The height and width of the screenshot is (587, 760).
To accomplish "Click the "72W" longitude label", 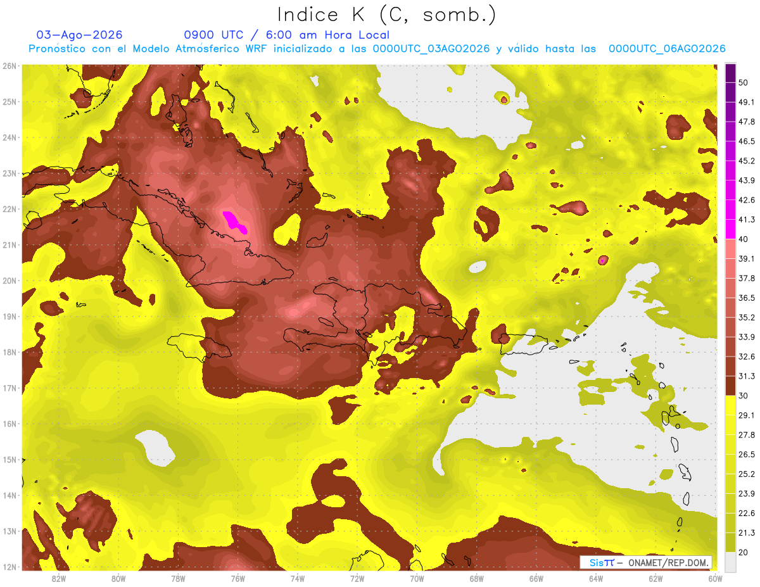I will click(x=357, y=578).
